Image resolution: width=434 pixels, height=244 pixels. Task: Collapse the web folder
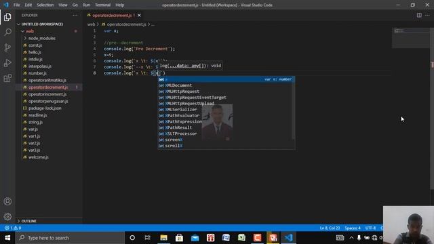[x=30, y=31]
